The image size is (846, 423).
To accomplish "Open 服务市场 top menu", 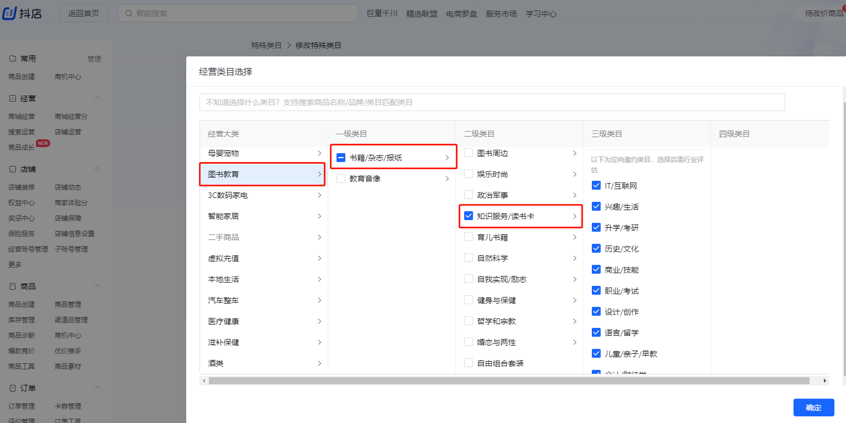I will tap(501, 14).
